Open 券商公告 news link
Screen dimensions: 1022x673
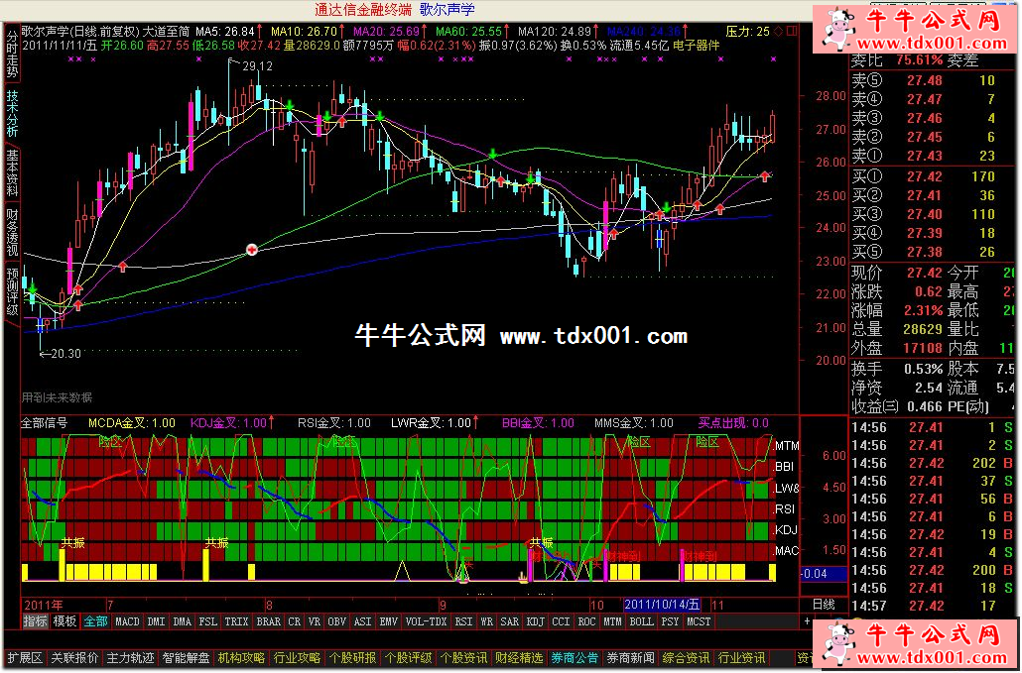pyautogui.click(x=575, y=658)
